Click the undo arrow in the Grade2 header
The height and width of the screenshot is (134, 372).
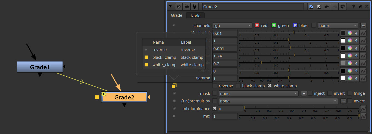click(x=327, y=7)
